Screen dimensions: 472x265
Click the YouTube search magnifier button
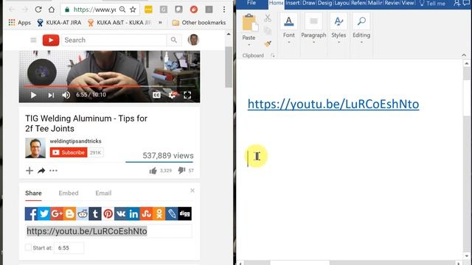click(174, 40)
